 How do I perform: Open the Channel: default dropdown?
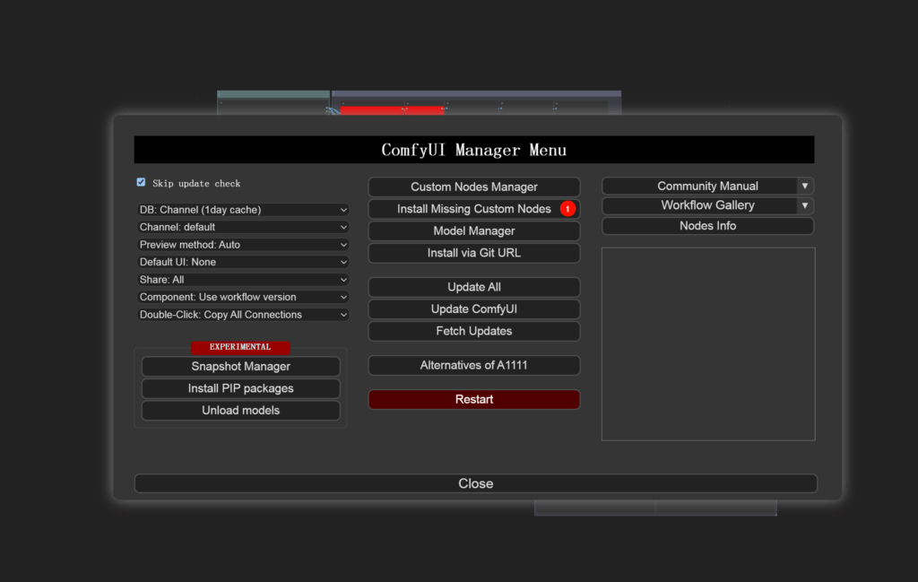pyautogui.click(x=243, y=227)
